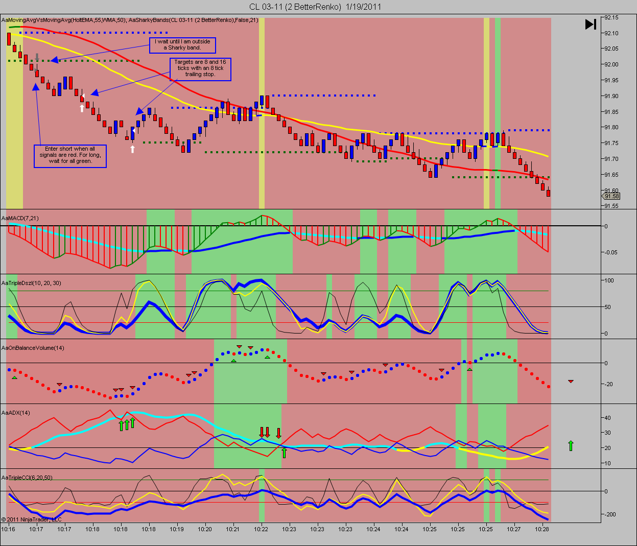The height and width of the screenshot is (546, 637).
Task: Click the AaTripleCCI(6,20,50) panel label
Action: [x=27, y=478]
